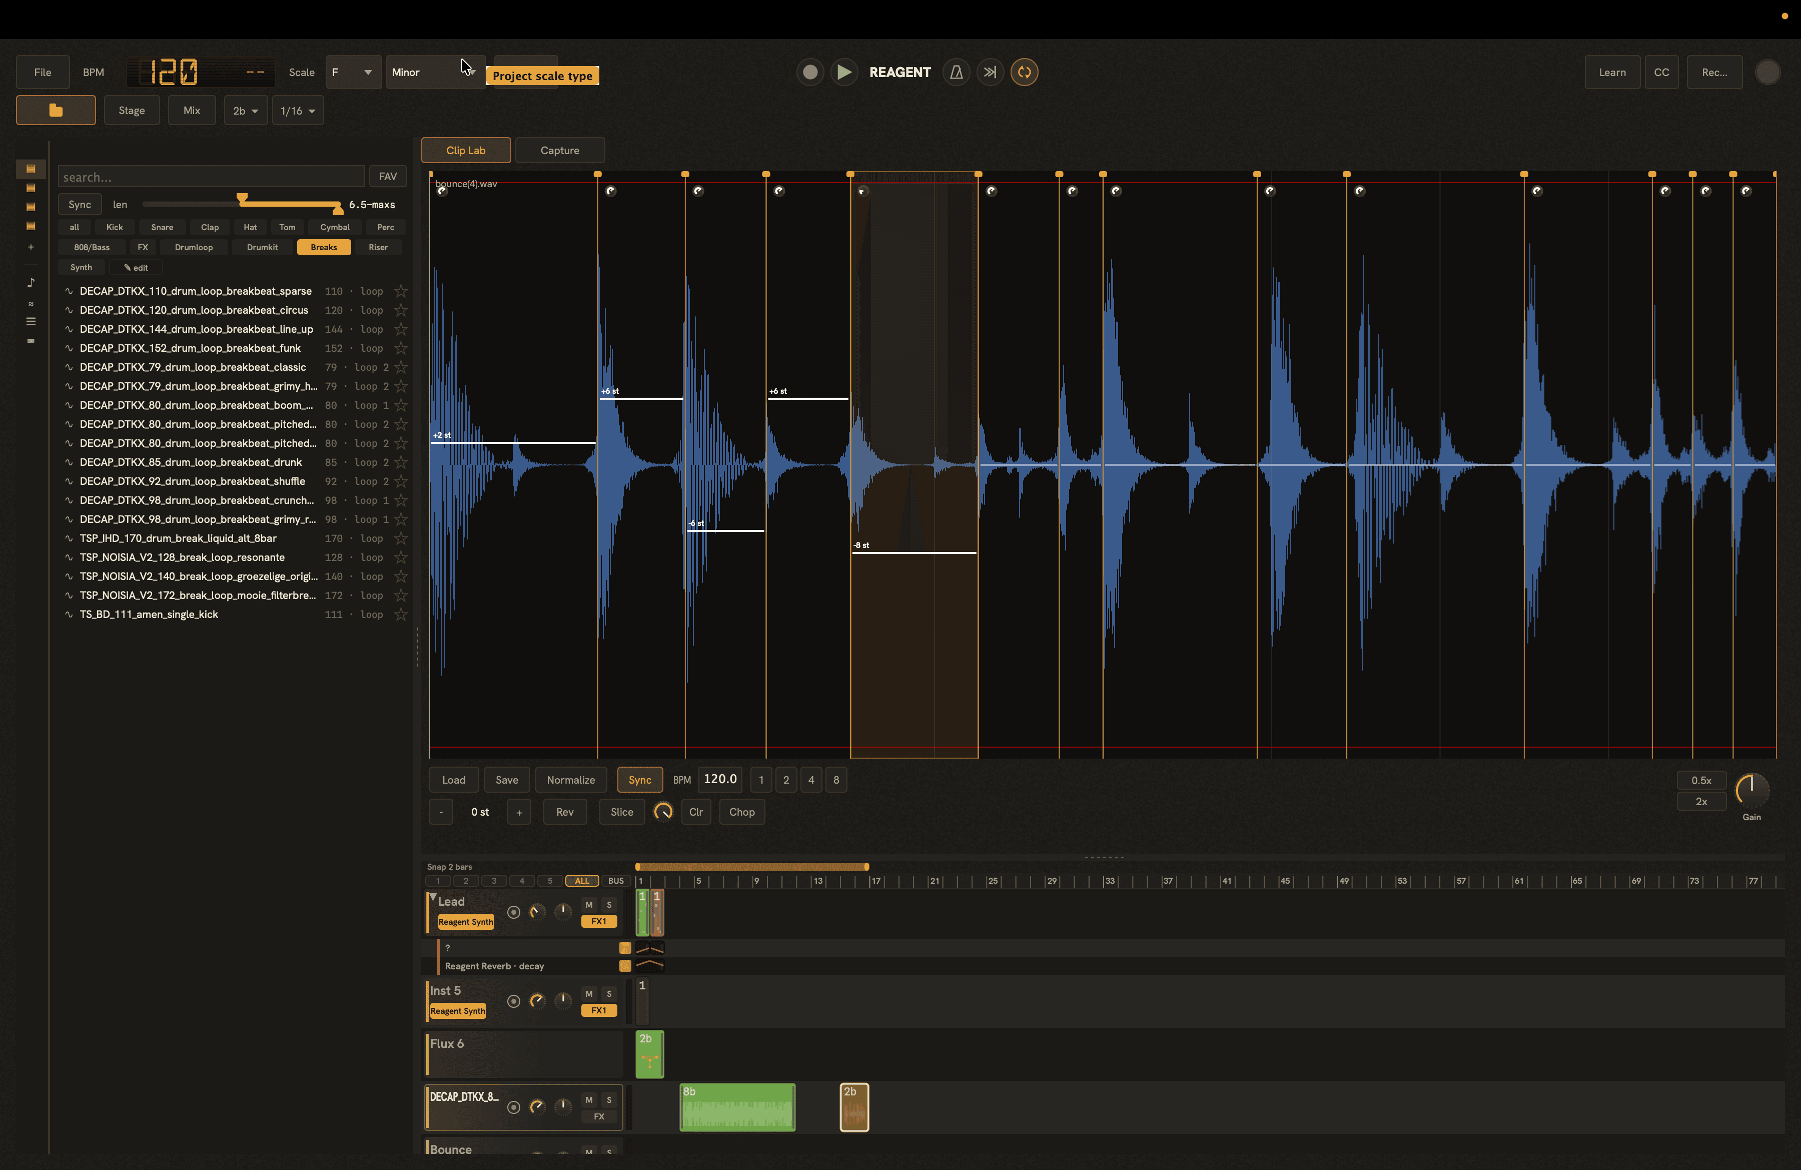This screenshot has width=1801, height=1170.
Task: Click the Inst 5 record-arm circle
Action: tap(513, 1000)
